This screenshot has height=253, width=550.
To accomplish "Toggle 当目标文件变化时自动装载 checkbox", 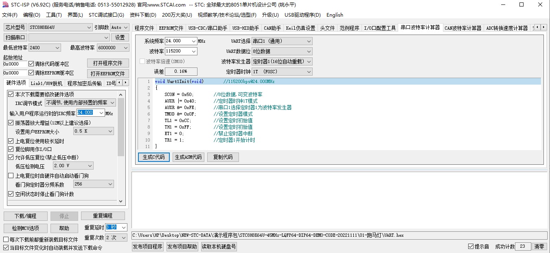I will tap(6, 248).
